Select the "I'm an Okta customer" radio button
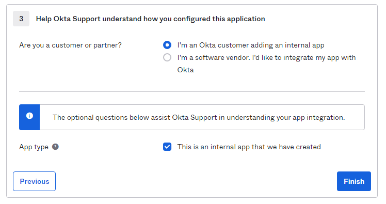The height and width of the screenshot is (204, 386). coord(167,45)
